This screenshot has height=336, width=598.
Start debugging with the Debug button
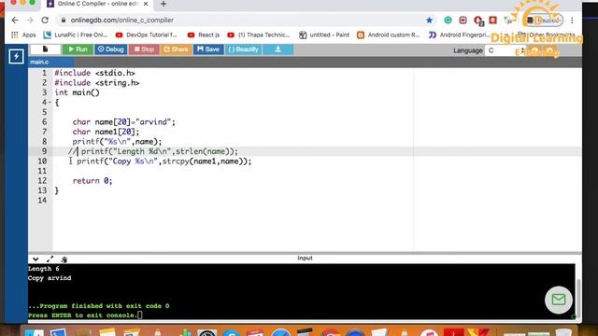[110, 49]
